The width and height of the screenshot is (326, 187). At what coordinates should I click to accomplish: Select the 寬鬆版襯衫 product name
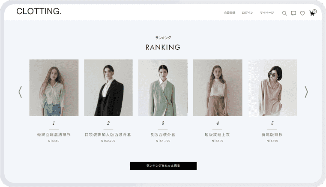[x=272, y=135]
